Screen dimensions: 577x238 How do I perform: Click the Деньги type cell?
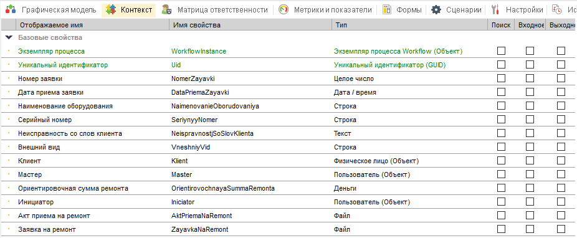tap(345, 188)
